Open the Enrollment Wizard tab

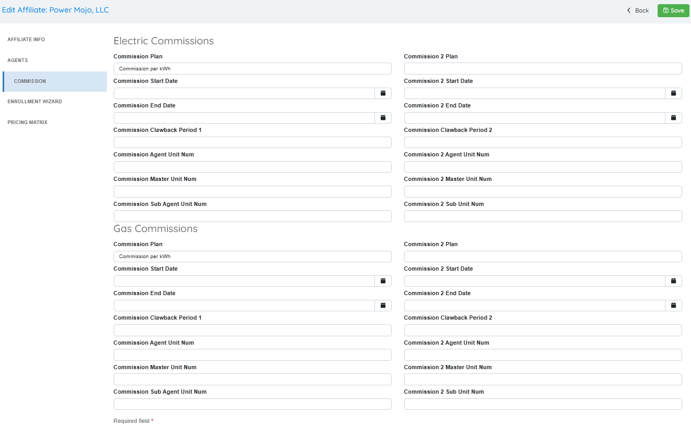[34, 102]
